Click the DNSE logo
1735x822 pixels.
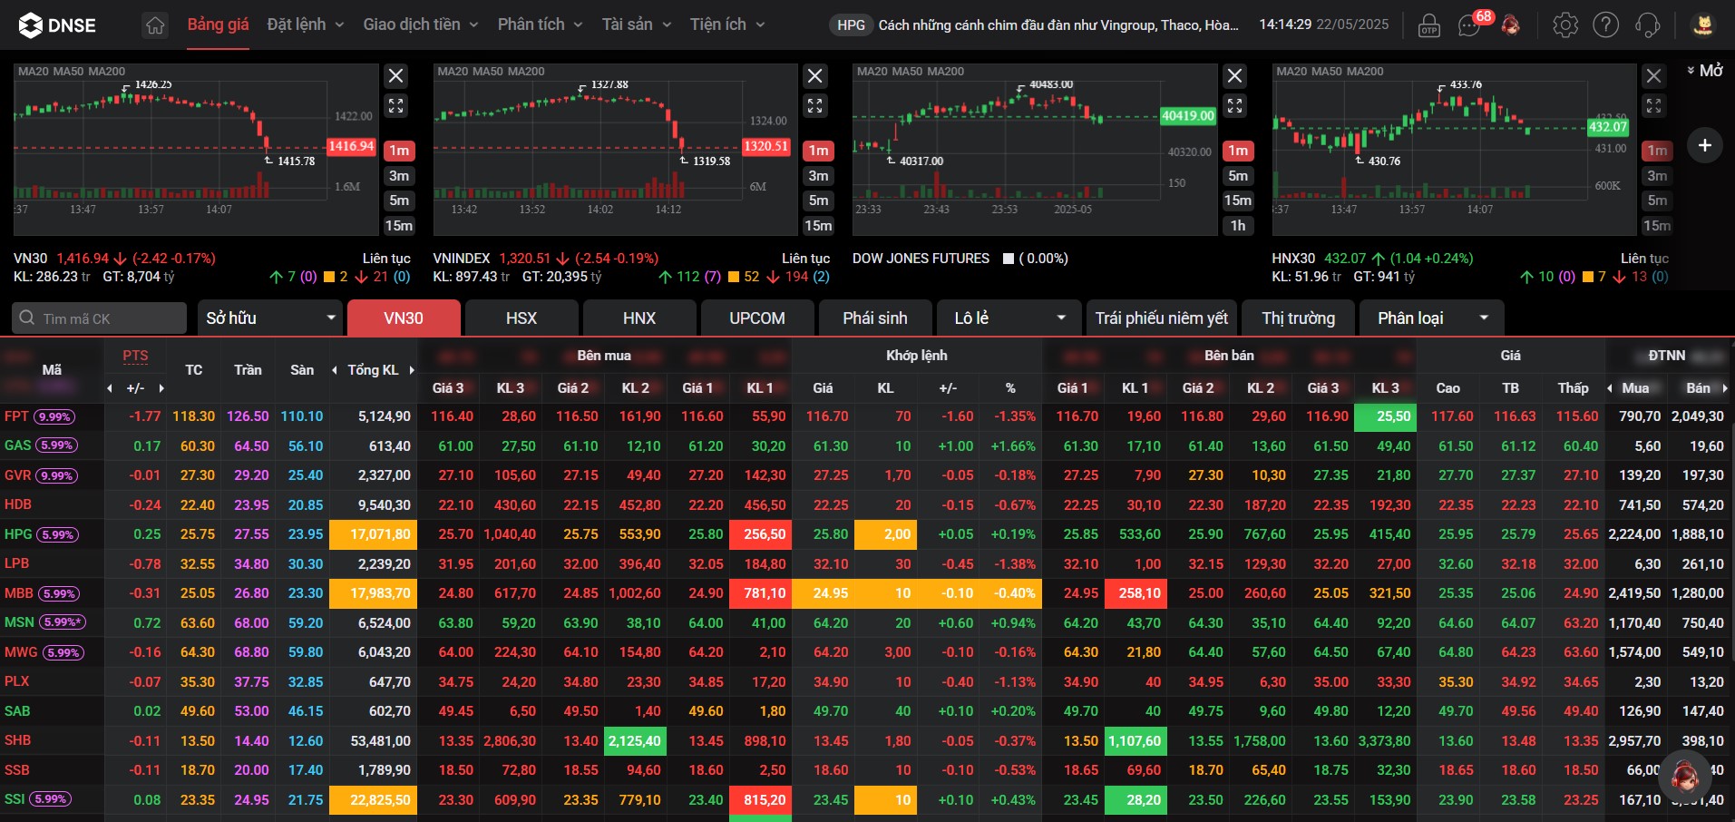tap(57, 25)
